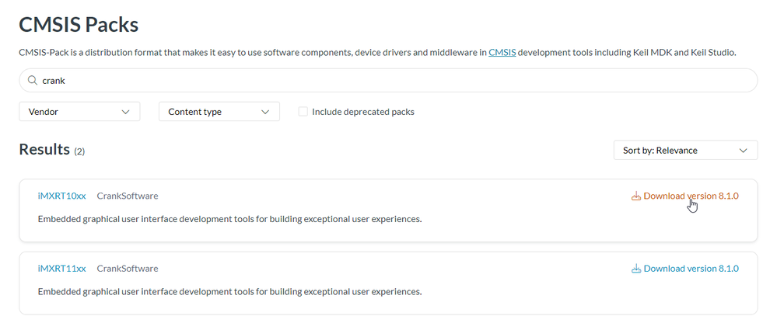Click Download version 8.1.0 text for iMXRT11xx
This screenshot has width=777, height=330.
pos(691,269)
